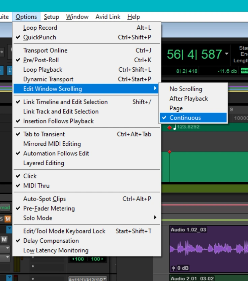This screenshot has width=248, height=281.
Task: Click the green waveform meter icon
Action: click(244, 71)
